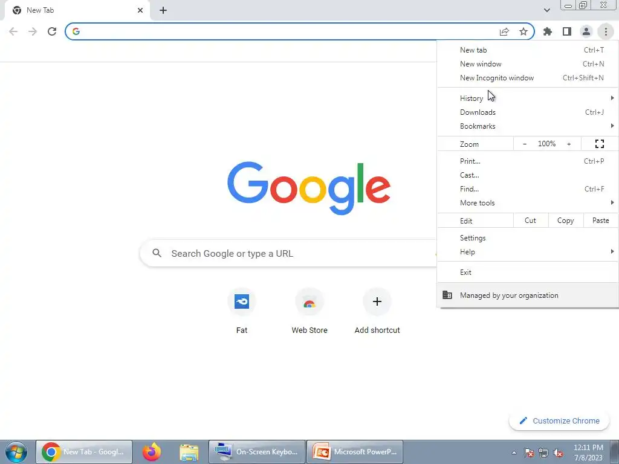Click the forward navigation arrow

pos(33,31)
